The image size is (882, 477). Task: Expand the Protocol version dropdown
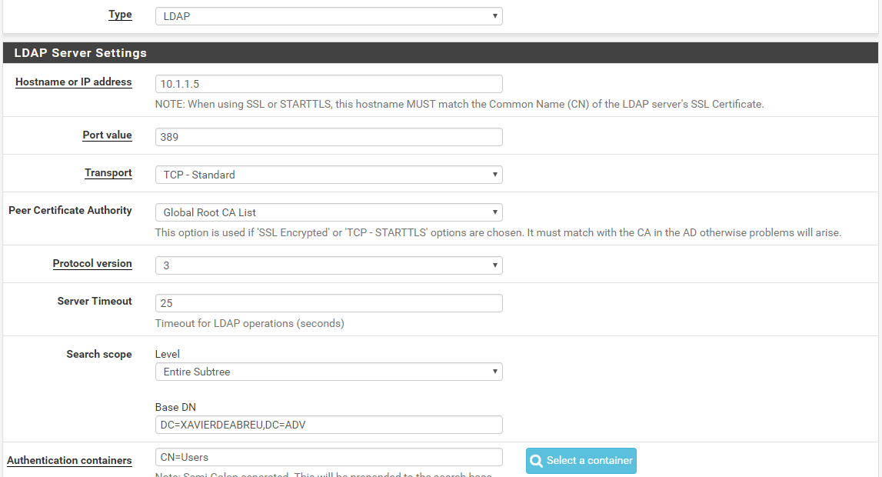[328, 265]
